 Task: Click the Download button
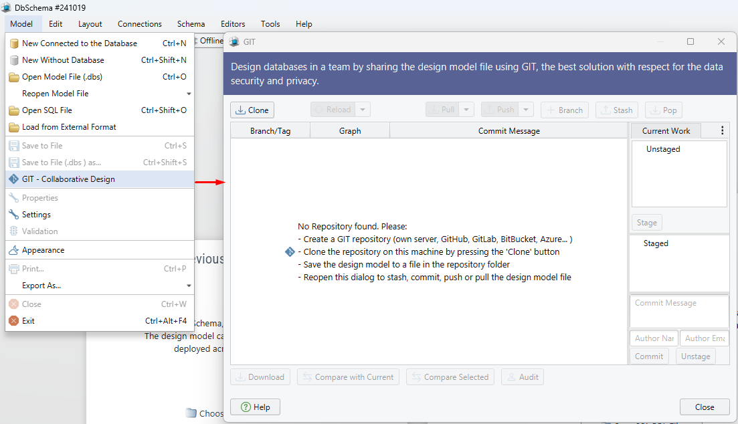pos(260,377)
